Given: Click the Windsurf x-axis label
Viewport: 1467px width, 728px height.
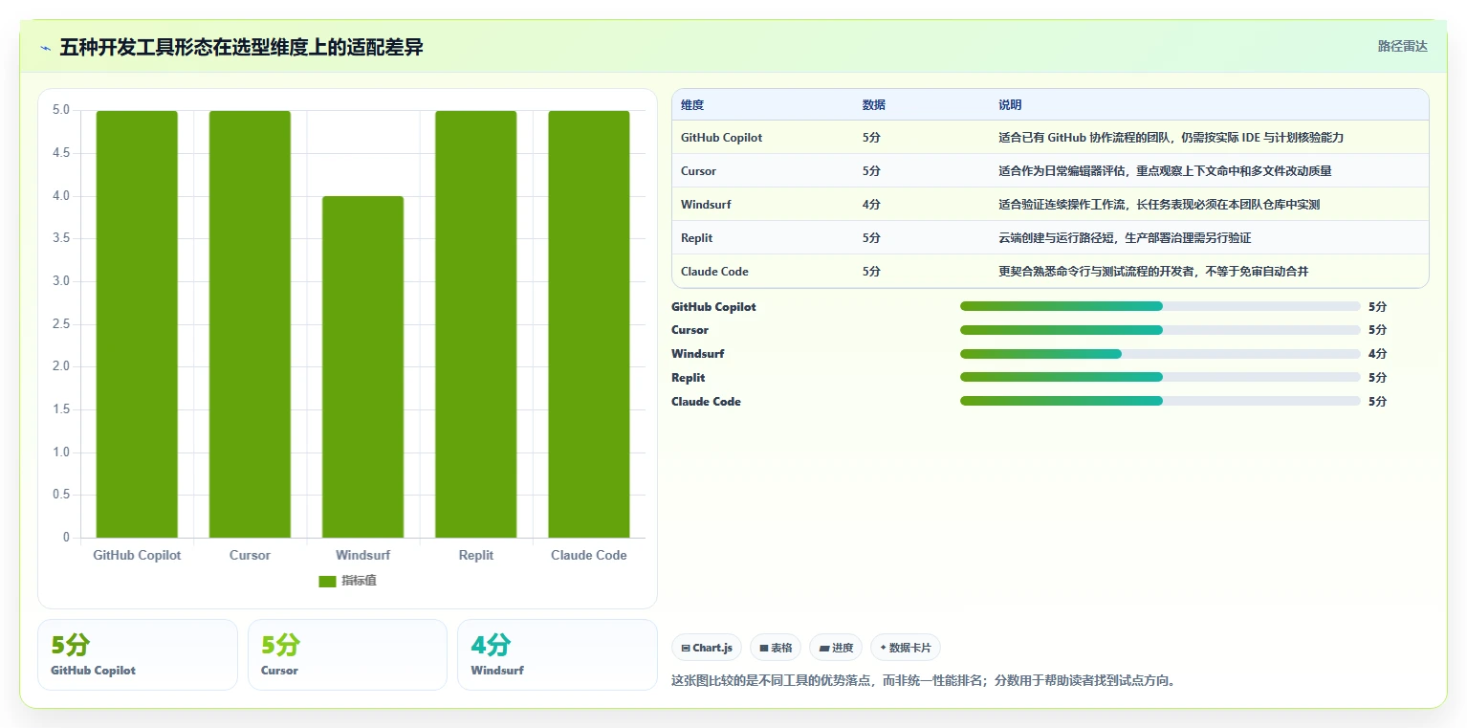Looking at the screenshot, I should click(362, 555).
